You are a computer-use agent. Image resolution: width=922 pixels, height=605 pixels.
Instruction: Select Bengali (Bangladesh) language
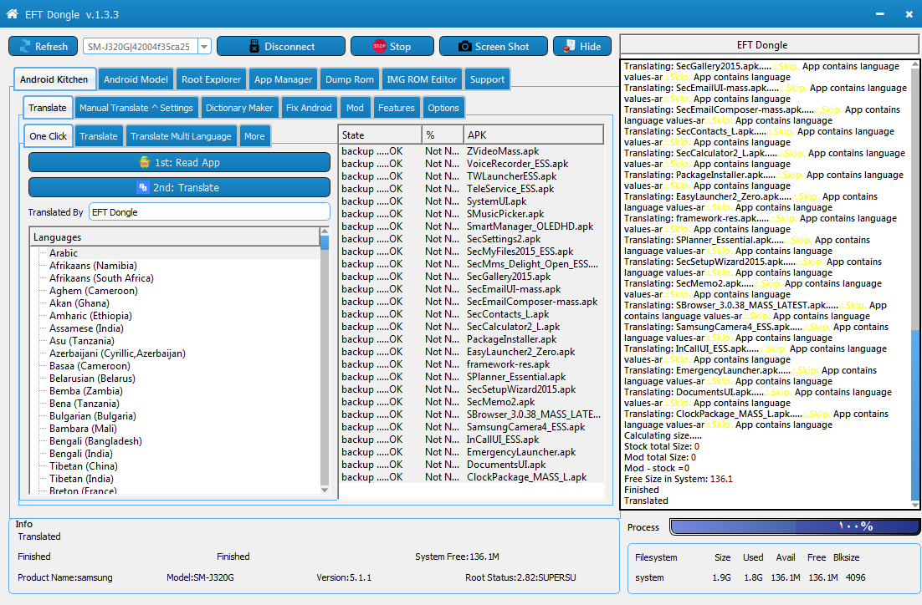[95, 441]
